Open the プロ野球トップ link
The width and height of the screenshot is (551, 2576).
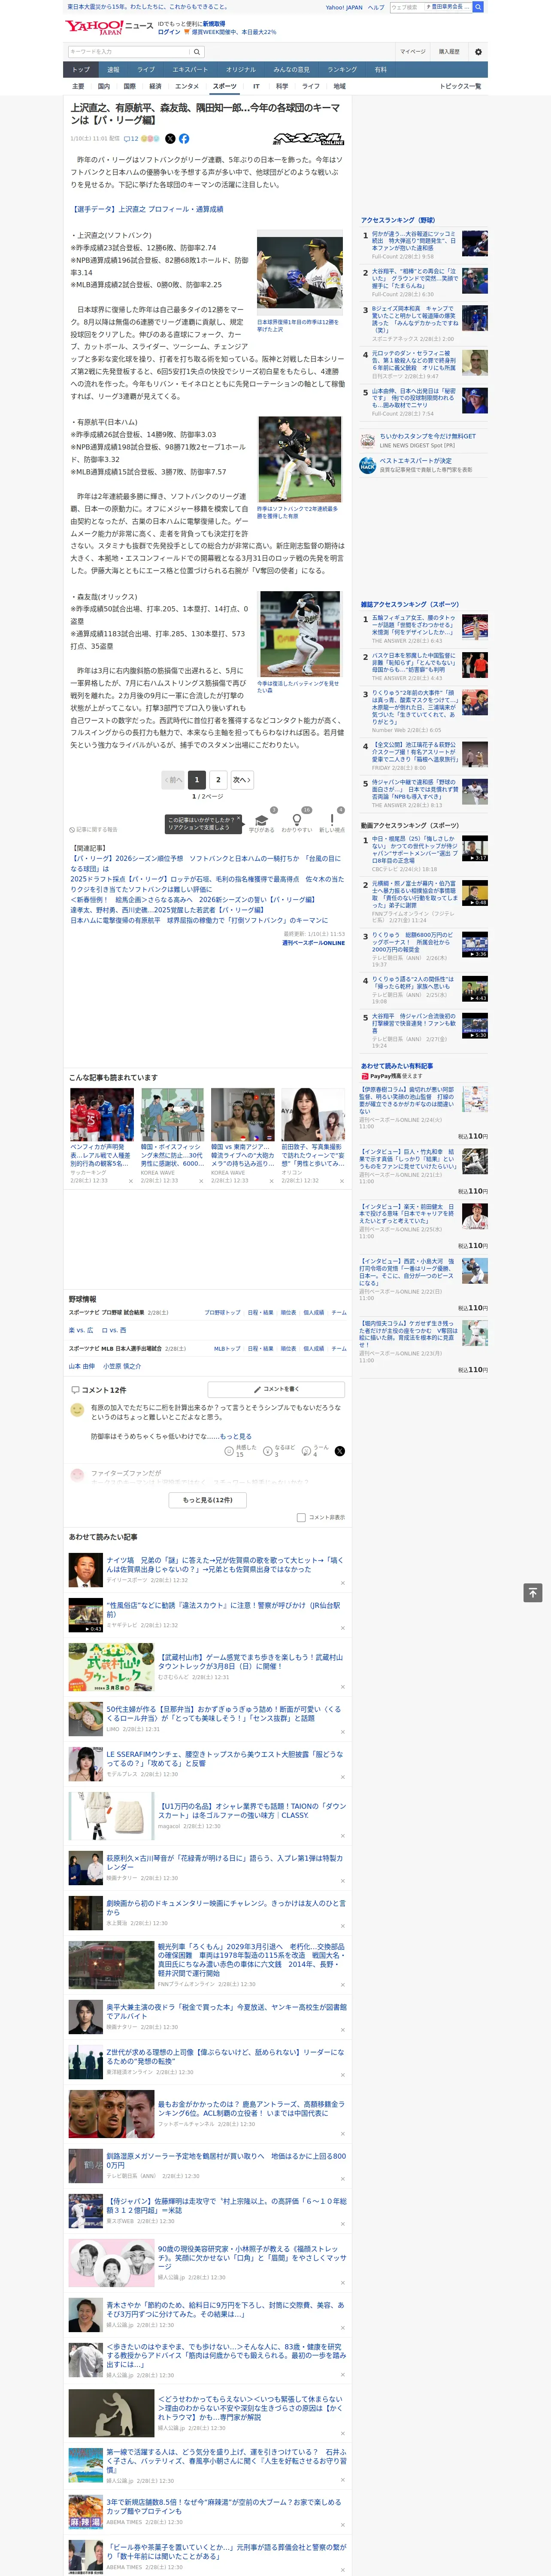pyautogui.click(x=222, y=1313)
